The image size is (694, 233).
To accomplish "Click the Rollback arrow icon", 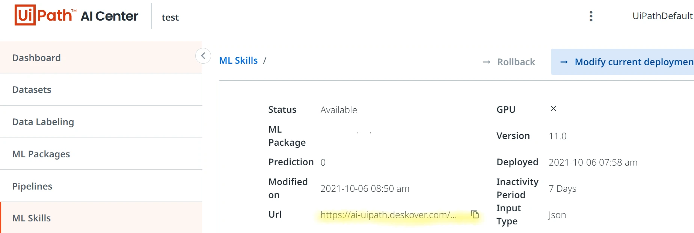I will point(487,62).
